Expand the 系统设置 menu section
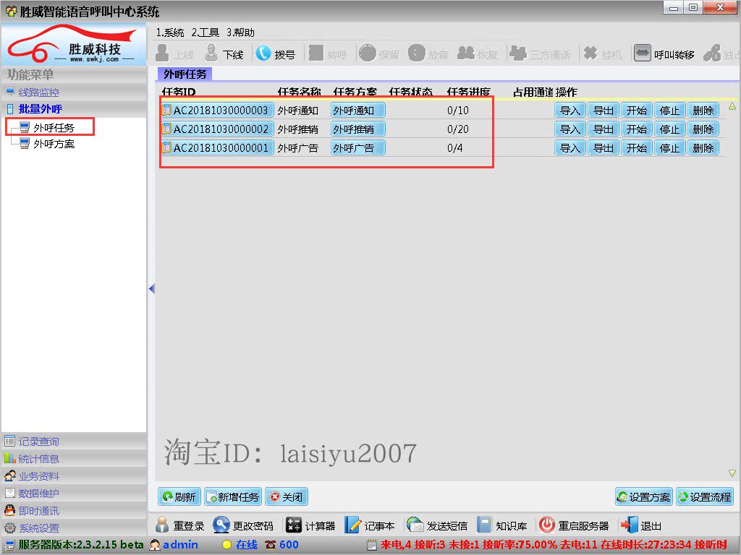The image size is (741, 555). coord(39,528)
